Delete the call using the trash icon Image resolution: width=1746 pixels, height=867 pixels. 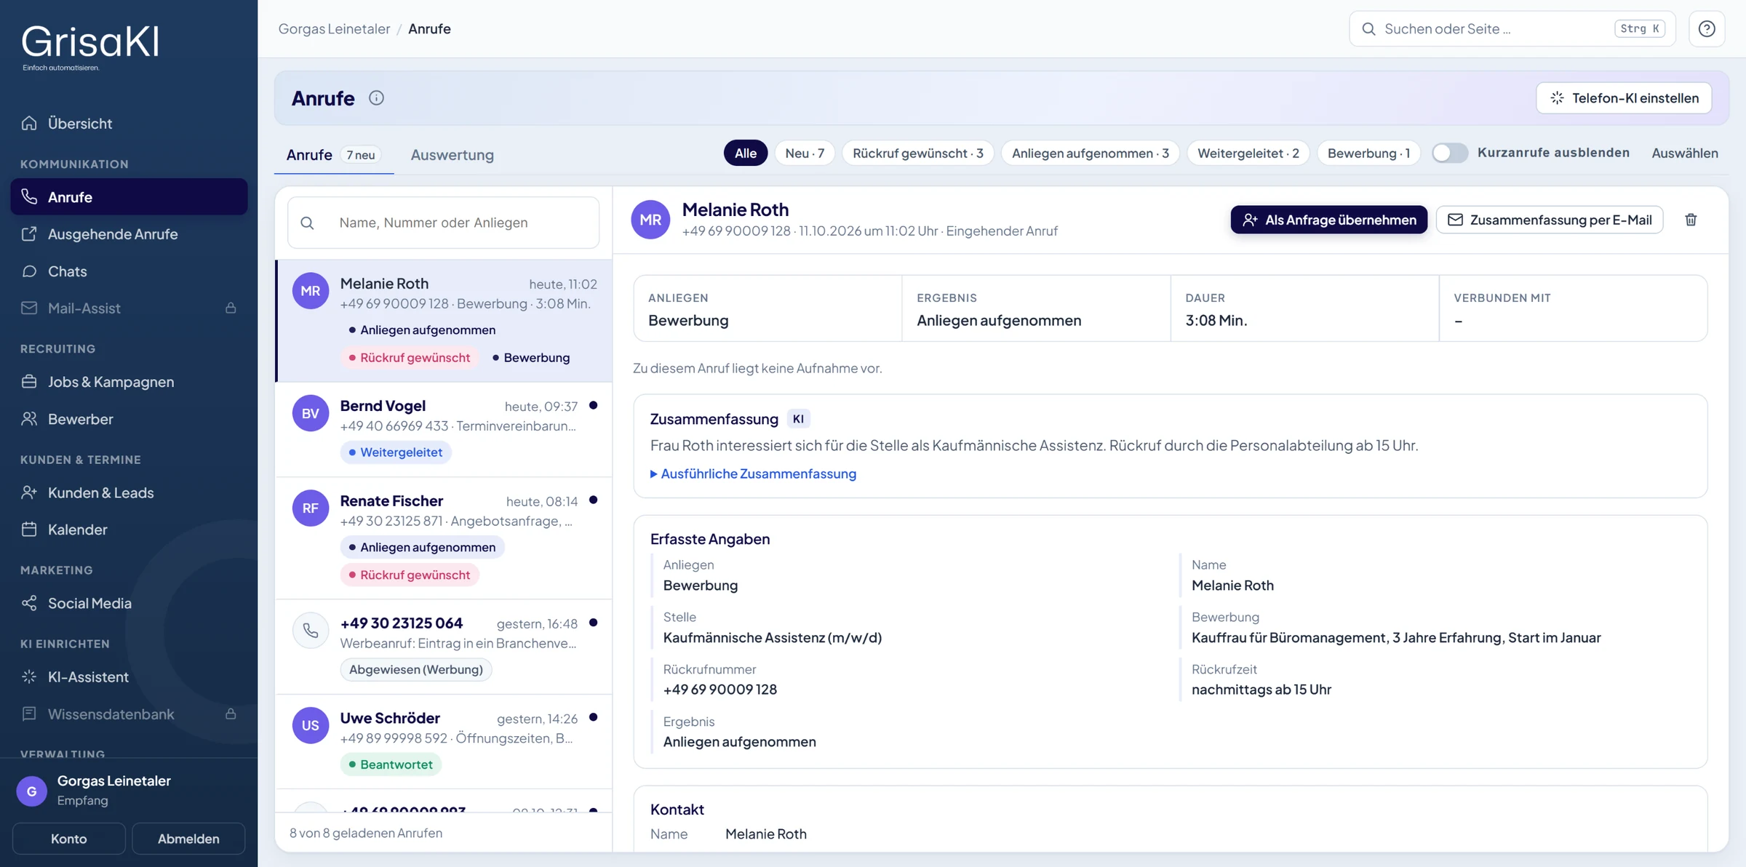[1691, 220]
